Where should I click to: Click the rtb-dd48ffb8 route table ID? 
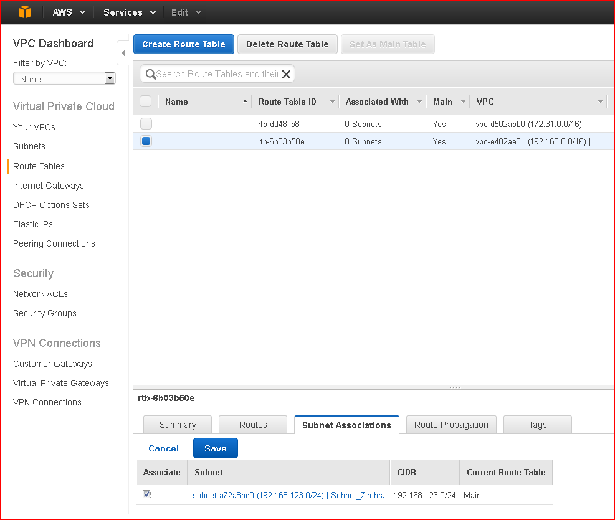point(279,124)
